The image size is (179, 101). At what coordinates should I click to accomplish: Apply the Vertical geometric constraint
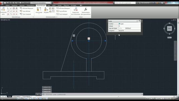point(17,11)
